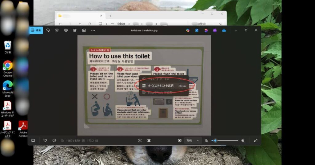Delete the photo using the trash icon

coord(57,30)
